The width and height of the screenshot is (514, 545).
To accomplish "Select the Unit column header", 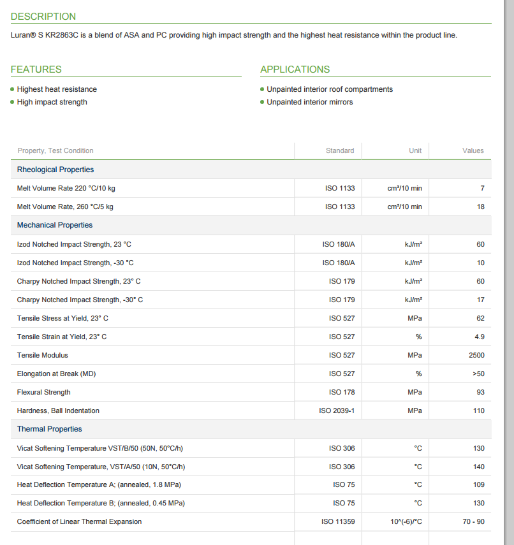I will coord(415,150).
